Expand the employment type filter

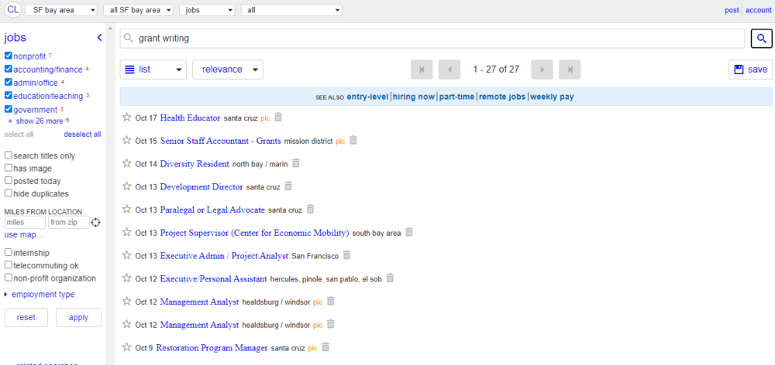click(x=40, y=295)
